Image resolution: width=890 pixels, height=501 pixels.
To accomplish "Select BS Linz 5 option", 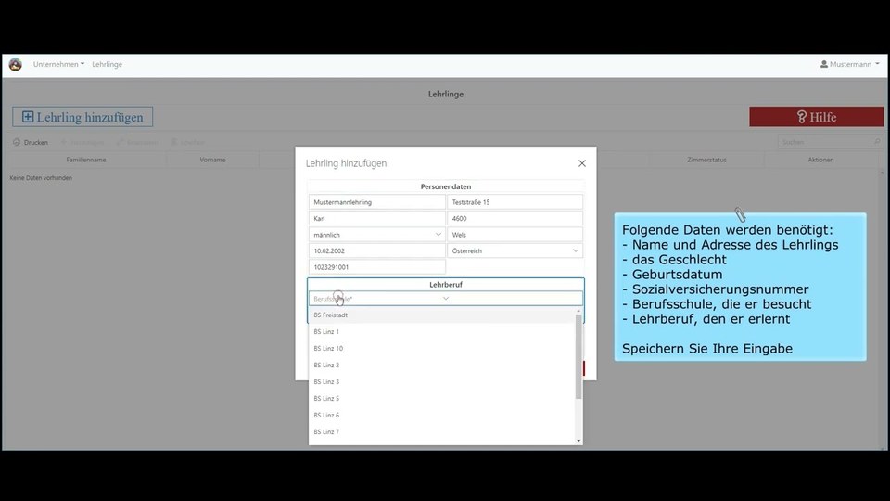I will point(441,398).
